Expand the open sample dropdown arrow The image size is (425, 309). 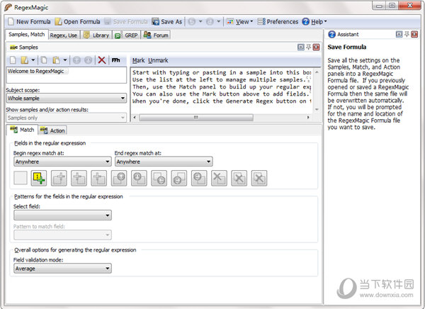33,60
